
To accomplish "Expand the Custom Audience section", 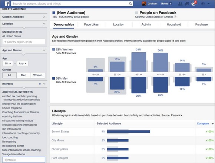I will [x=24, y=17].
